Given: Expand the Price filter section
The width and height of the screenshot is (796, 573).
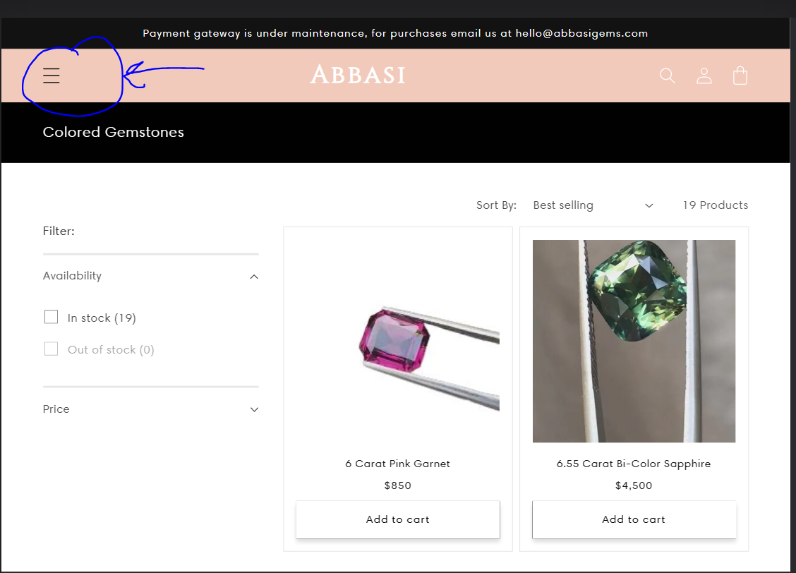Looking at the screenshot, I should [254, 409].
